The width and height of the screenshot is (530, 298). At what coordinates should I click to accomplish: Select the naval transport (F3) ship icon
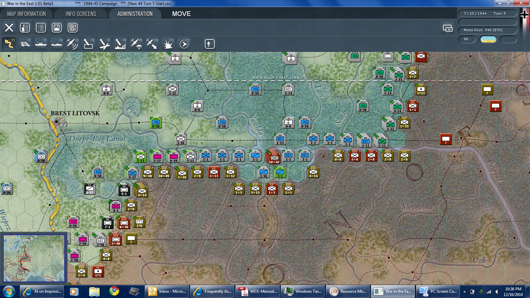(41, 44)
